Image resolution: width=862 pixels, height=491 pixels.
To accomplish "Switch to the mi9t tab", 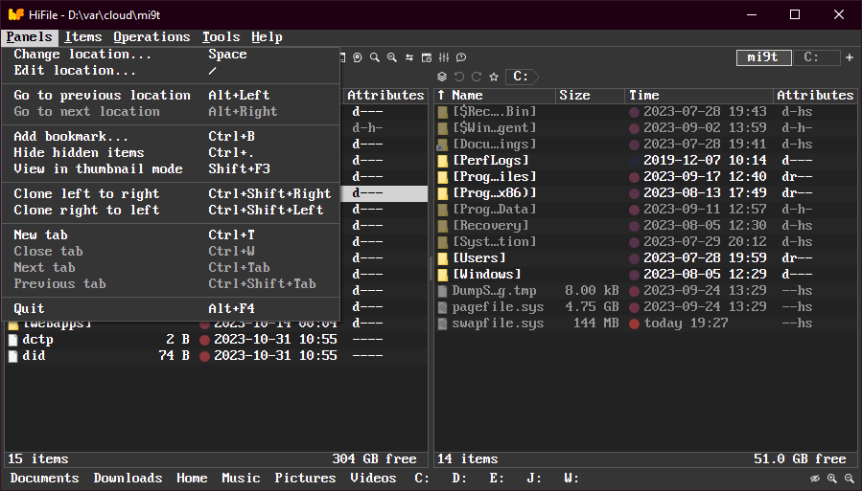I will [763, 57].
